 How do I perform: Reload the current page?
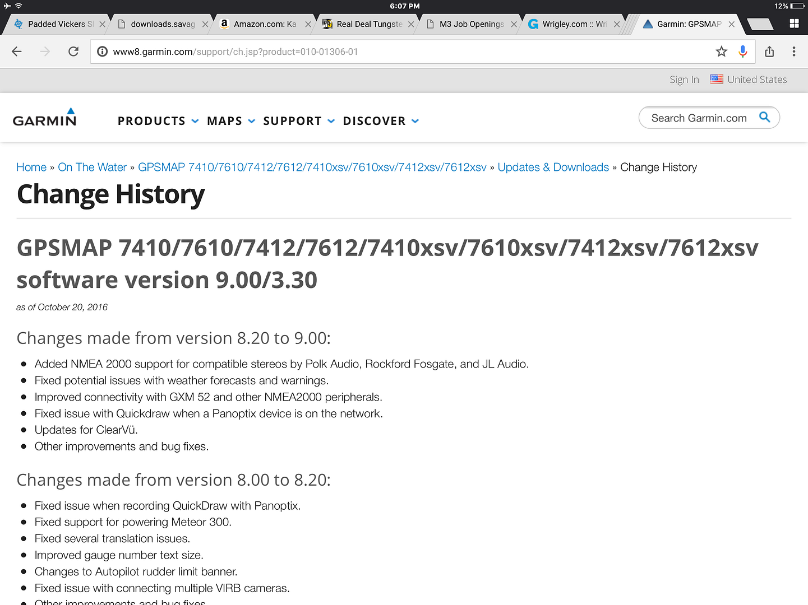coord(73,52)
